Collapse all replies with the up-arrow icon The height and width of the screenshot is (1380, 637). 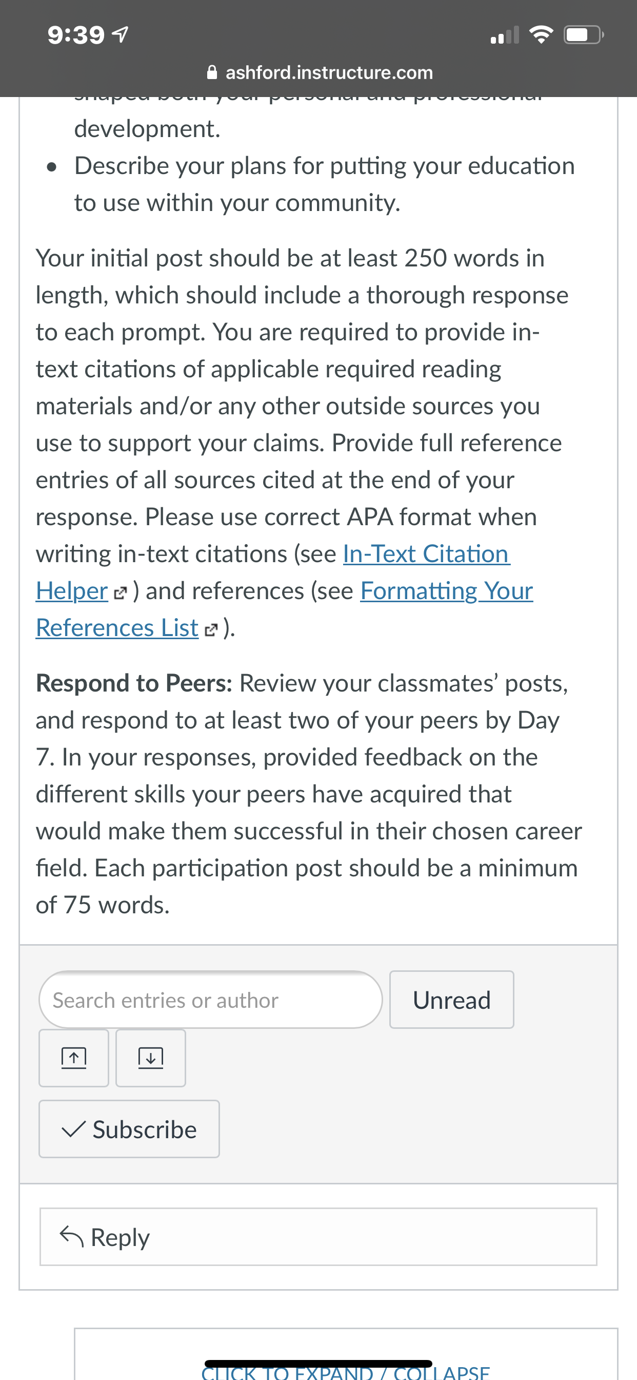[74, 1058]
